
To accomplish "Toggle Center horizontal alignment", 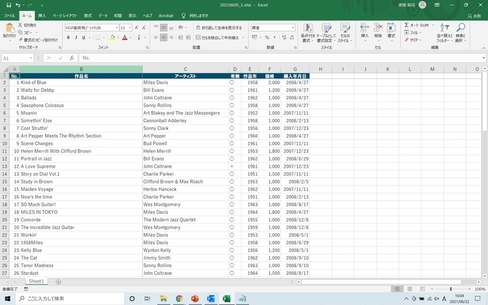I will [163, 37].
